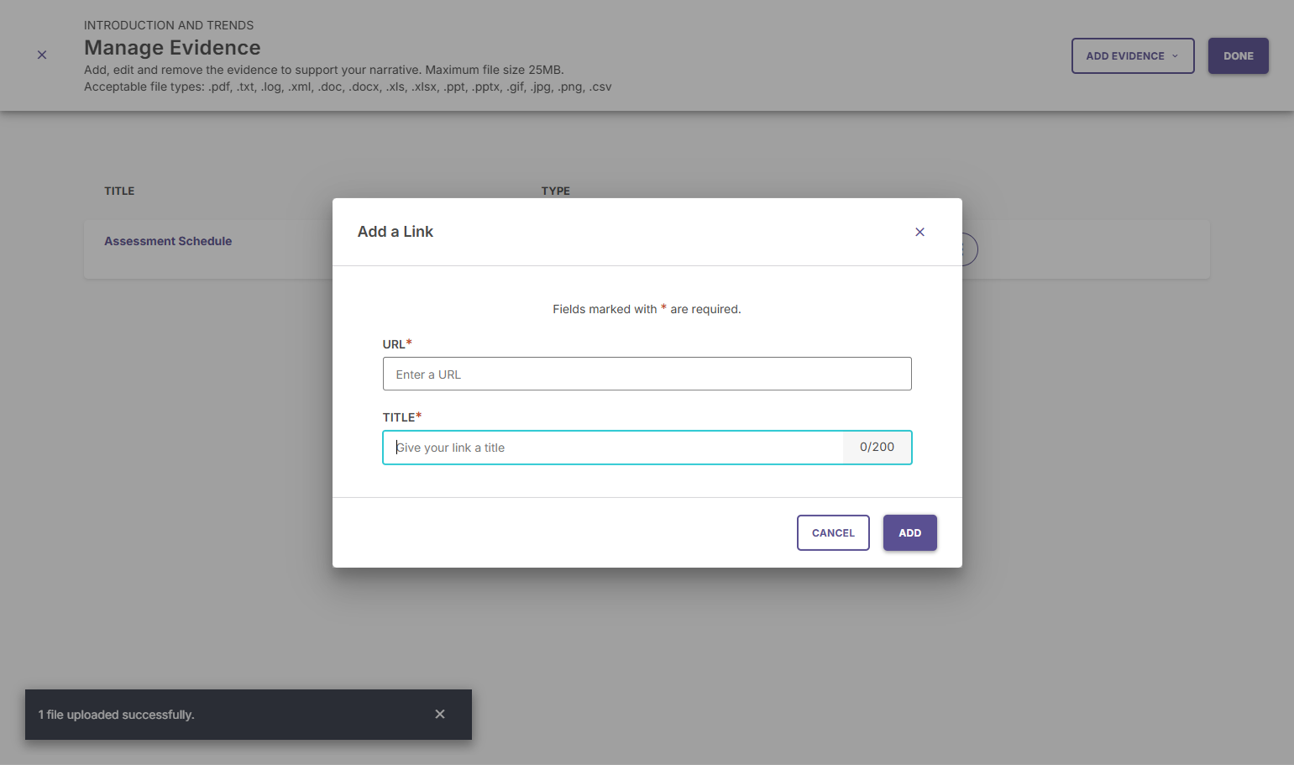Screen dimensions: 1294x765
Task: Open the Assessment Schedule evidence link
Action: [x=168, y=241]
